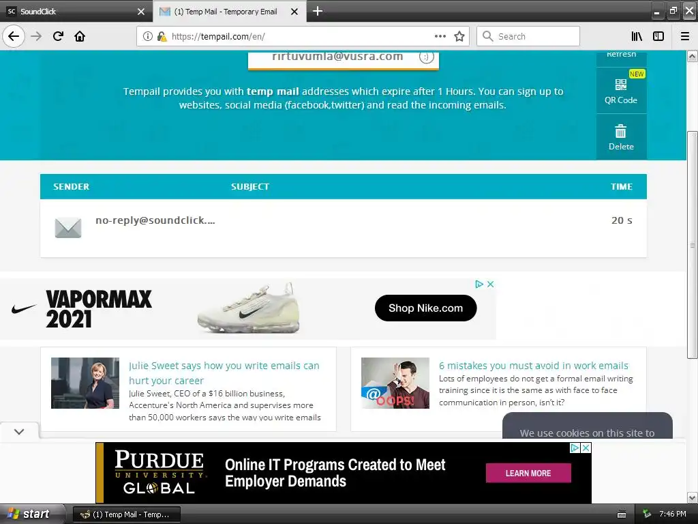The image size is (698, 524).
Task: Click the SUBJECT column header
Action: tap(249, 187)
